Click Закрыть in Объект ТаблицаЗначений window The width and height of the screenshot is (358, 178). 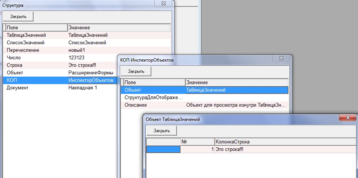coord(161,130)
